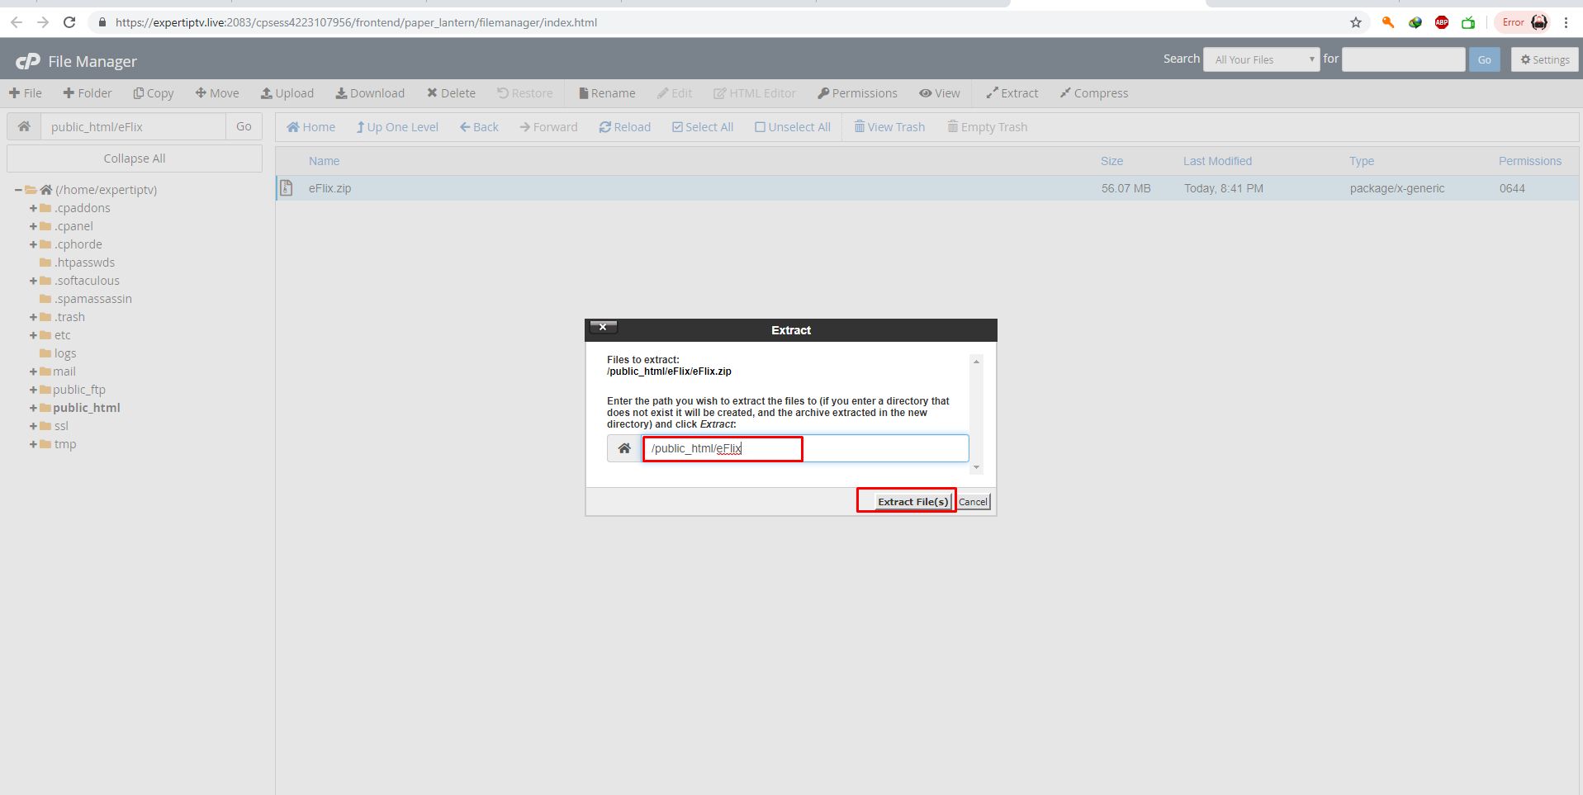Expand the ssl folder
The image size is (1583, 795).
(x=34, y=426)
